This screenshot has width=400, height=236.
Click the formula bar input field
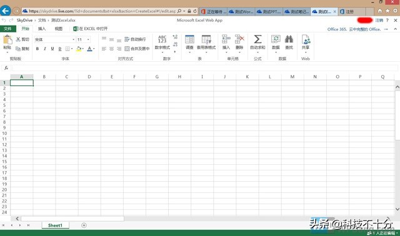204,68
